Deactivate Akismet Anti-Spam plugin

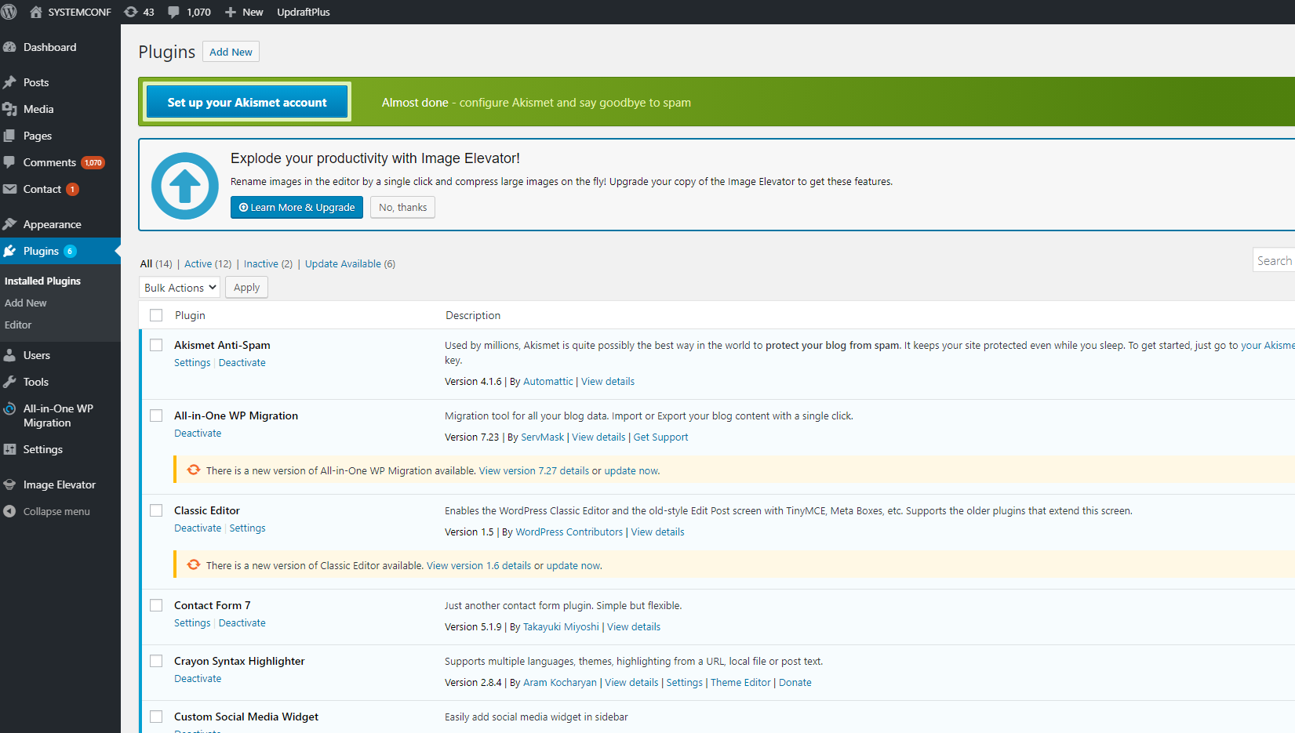pyautogui.click(x=242, y=363)
